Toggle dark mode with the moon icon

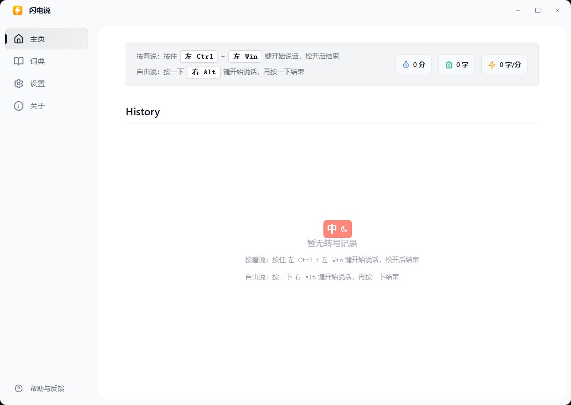[344, 228]
